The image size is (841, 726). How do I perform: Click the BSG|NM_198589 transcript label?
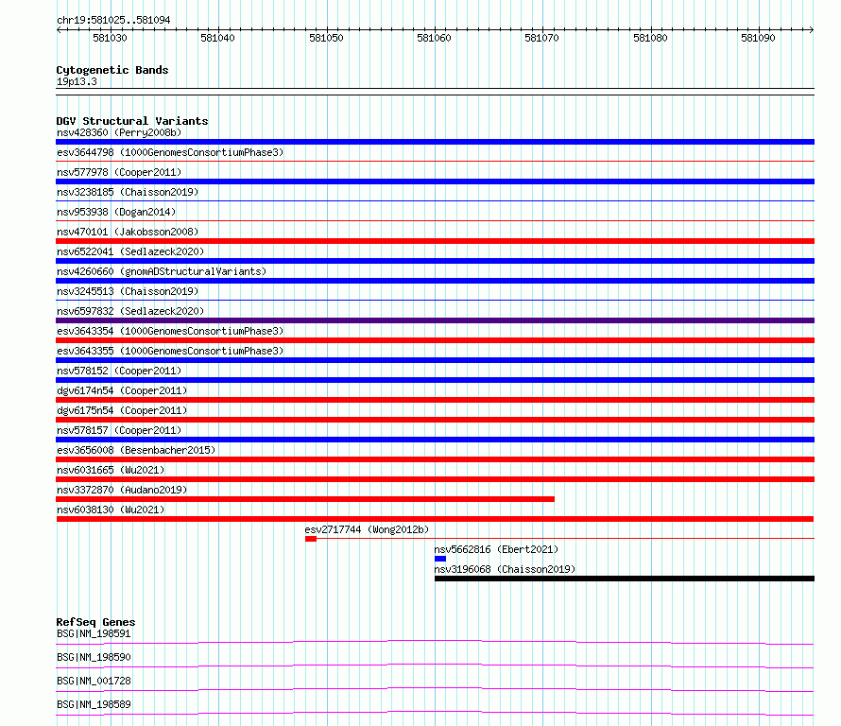[x=94, y=704]
